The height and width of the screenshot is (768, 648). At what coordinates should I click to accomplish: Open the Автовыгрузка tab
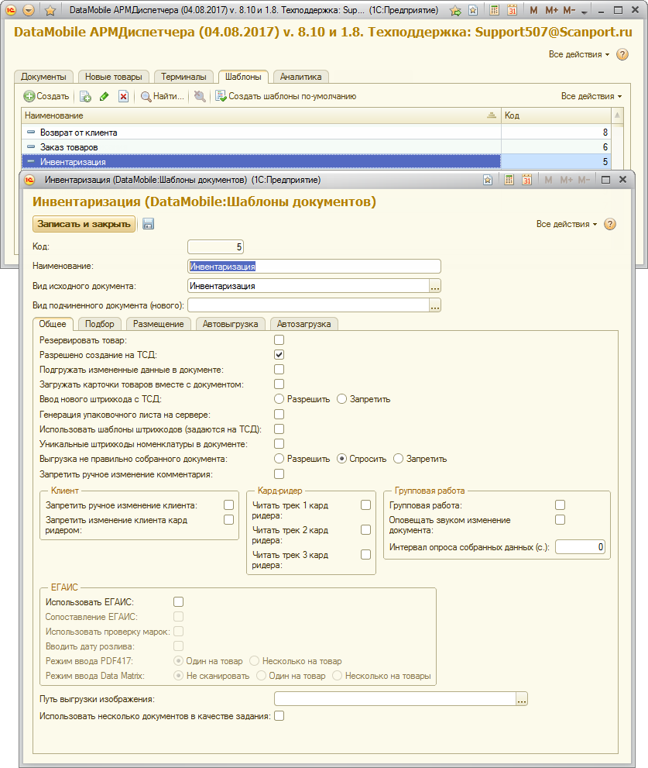click(x=230, y=324)
